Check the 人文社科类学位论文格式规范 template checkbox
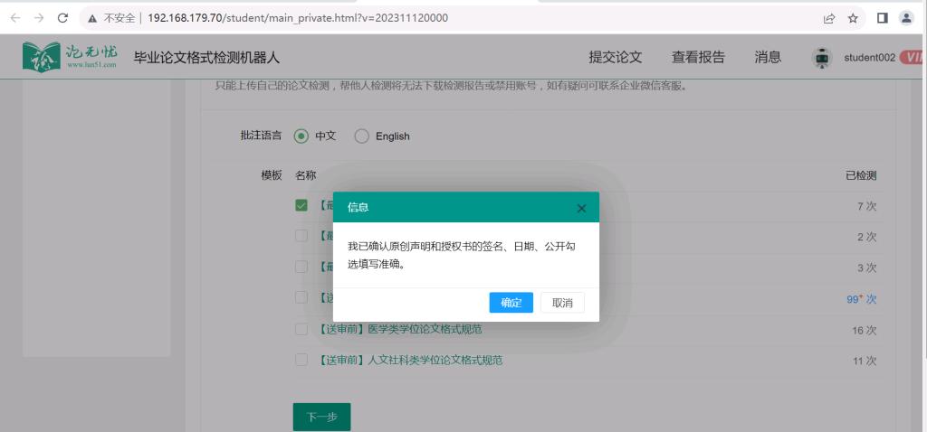This screenshot has height=432, width=927. point(301,360)
